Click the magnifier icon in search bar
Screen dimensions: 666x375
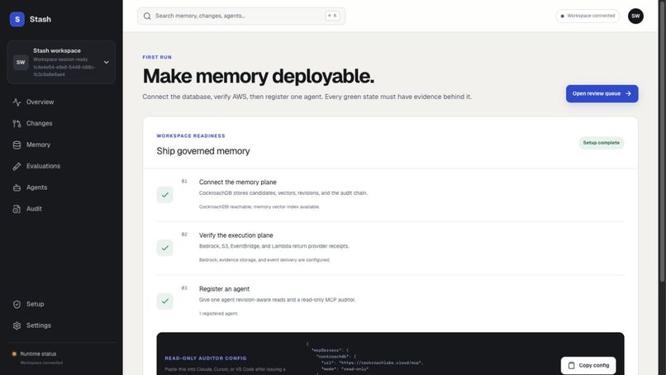click(147, 17)
